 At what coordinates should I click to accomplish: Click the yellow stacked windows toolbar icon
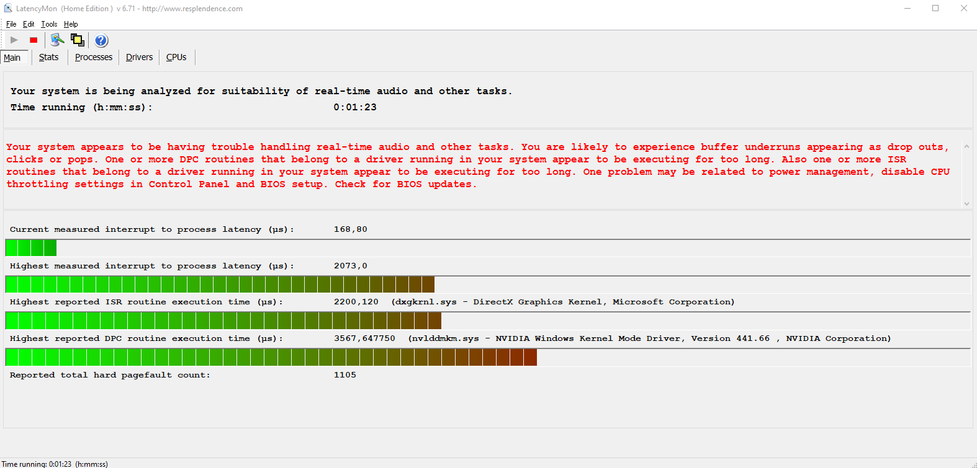pos(78,40)
